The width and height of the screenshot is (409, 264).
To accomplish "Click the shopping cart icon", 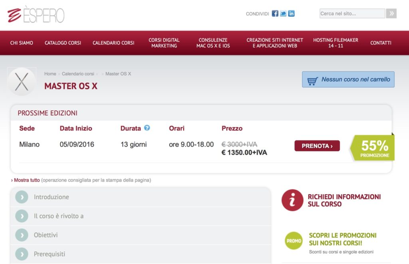I will point(312,81).
